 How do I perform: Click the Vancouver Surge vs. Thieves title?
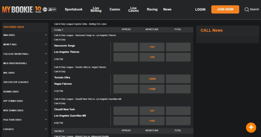(x=85, y=35)
